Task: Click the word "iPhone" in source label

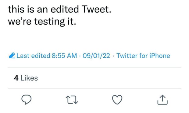Action: (160, 56)
